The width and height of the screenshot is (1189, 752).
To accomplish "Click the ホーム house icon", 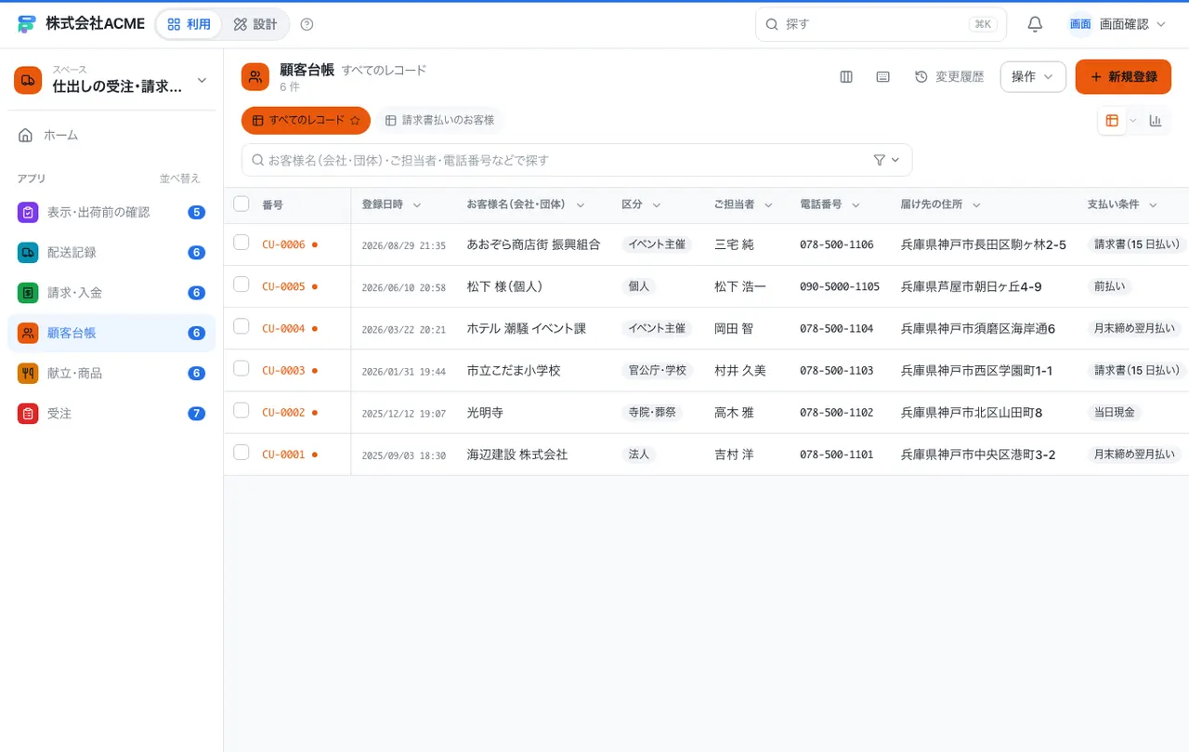I will [26, 135].
